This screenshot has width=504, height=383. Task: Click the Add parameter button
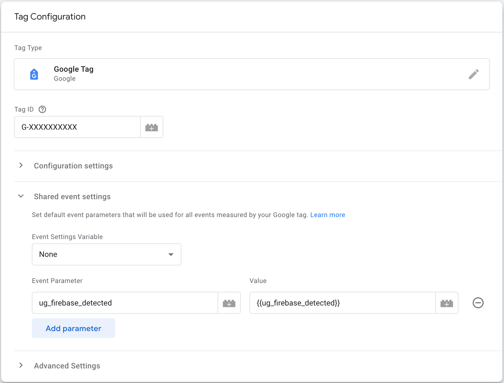point(73,328)
